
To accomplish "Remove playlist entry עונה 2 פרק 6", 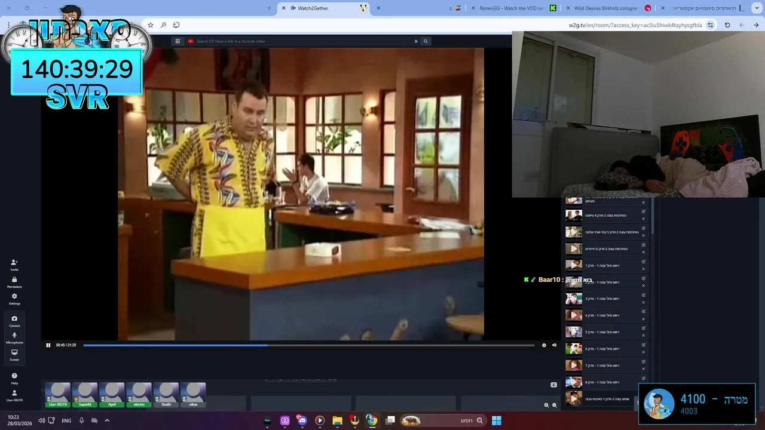I will coord(644,252).
